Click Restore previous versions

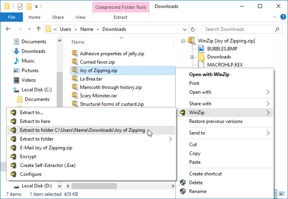(216, 122)
